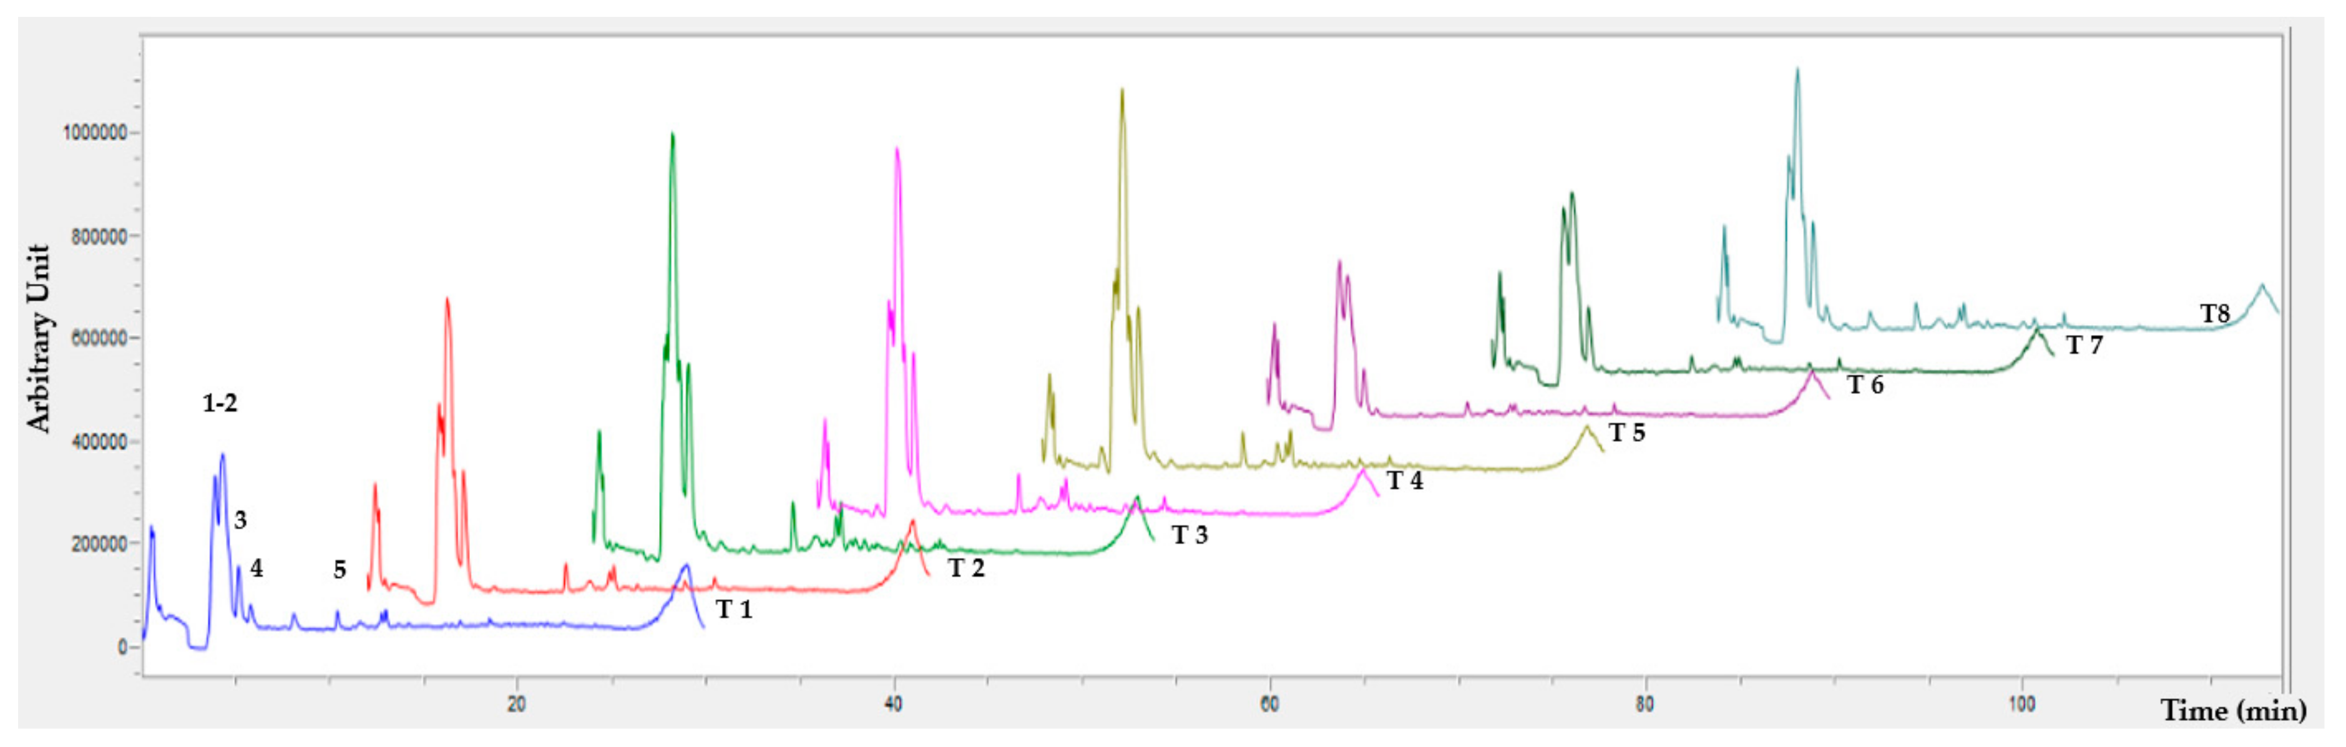Viewport: 2346px width, 747px height.
Task: Click the peak label 3
Action: click(x=240, y=520)
